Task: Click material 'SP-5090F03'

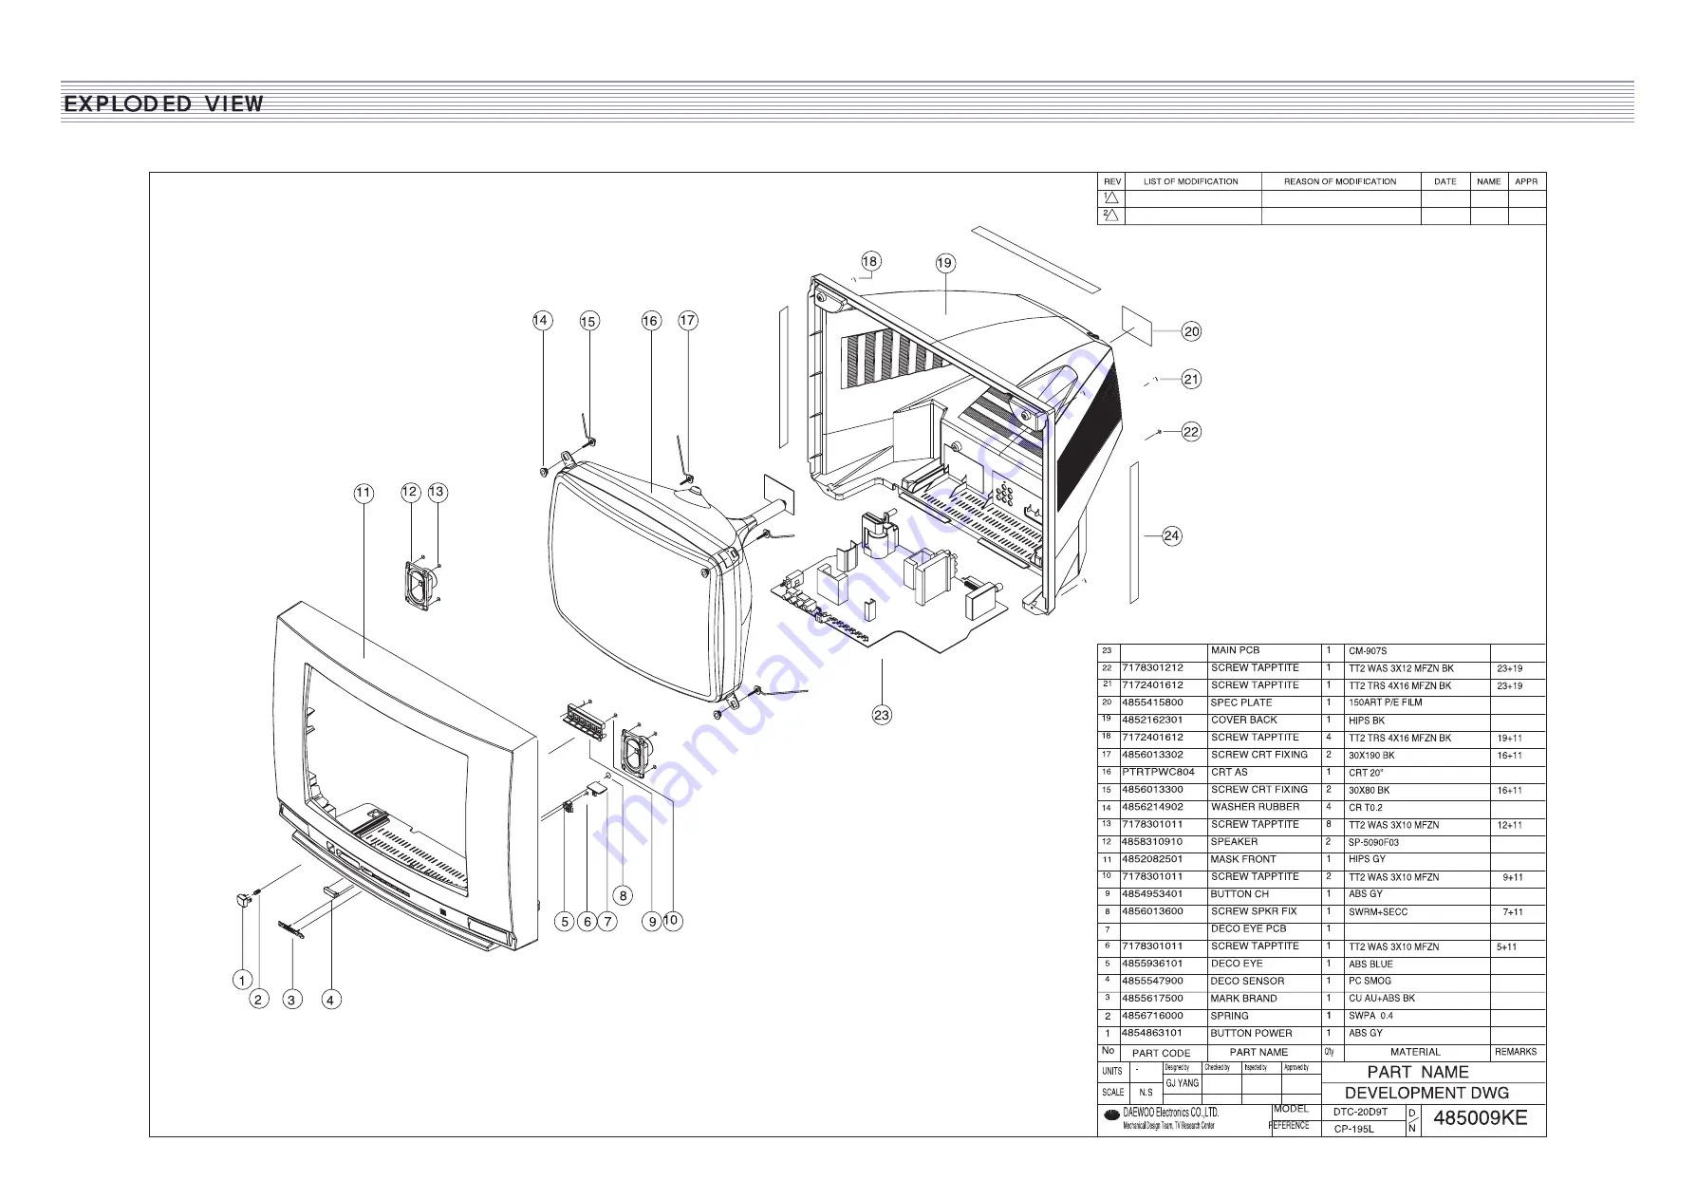Action: [1373, 842]
